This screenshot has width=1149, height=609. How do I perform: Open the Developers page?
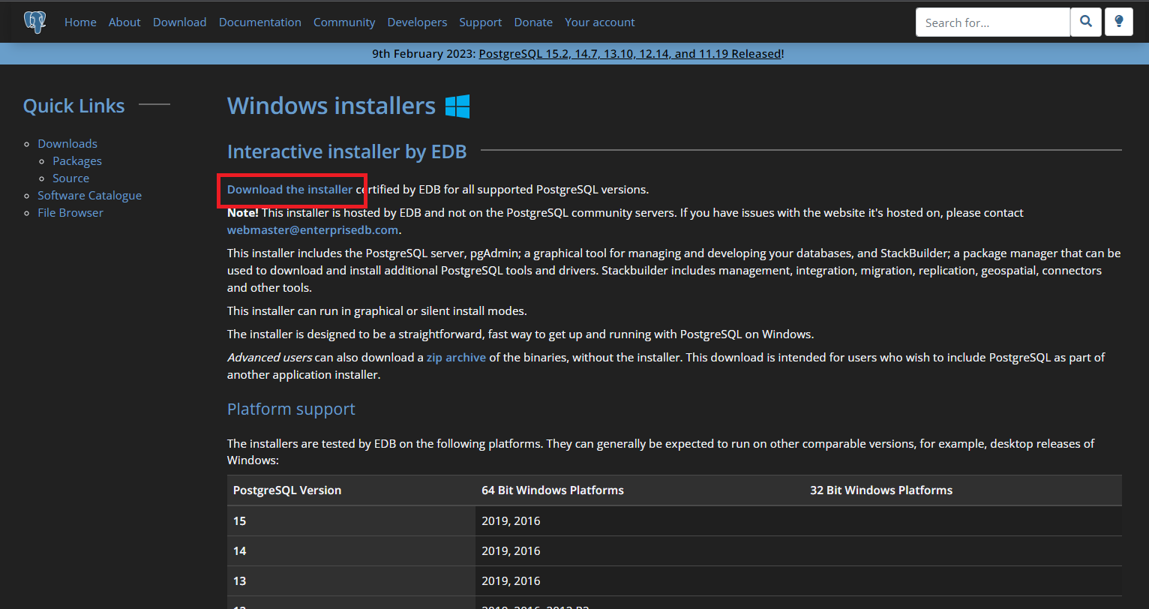point(417,22)
